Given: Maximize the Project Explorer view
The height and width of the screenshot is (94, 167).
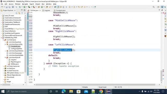Looking at the screenshot, I should (25, 10).
